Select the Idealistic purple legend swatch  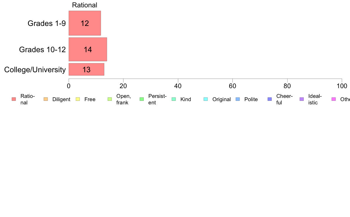click(302, 99)
